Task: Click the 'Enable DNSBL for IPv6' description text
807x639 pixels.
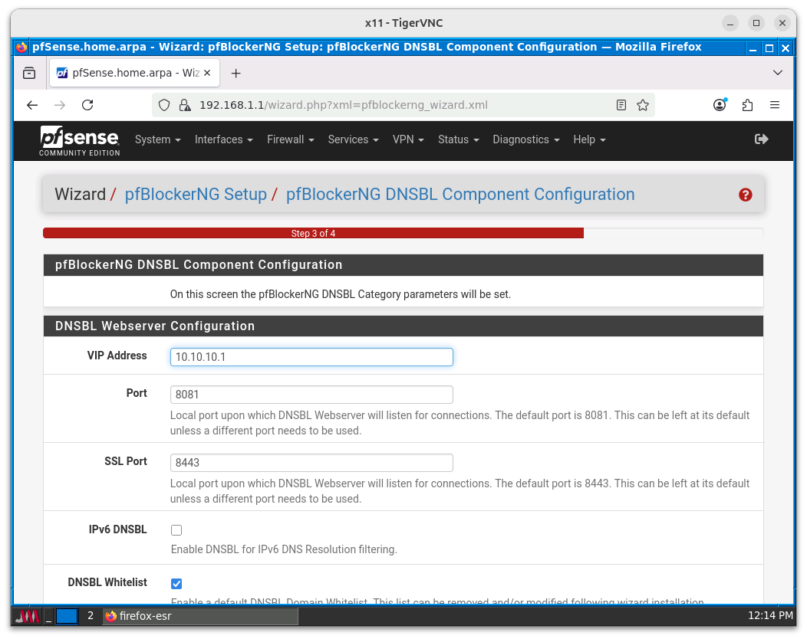Action: [x=284, y=549]
